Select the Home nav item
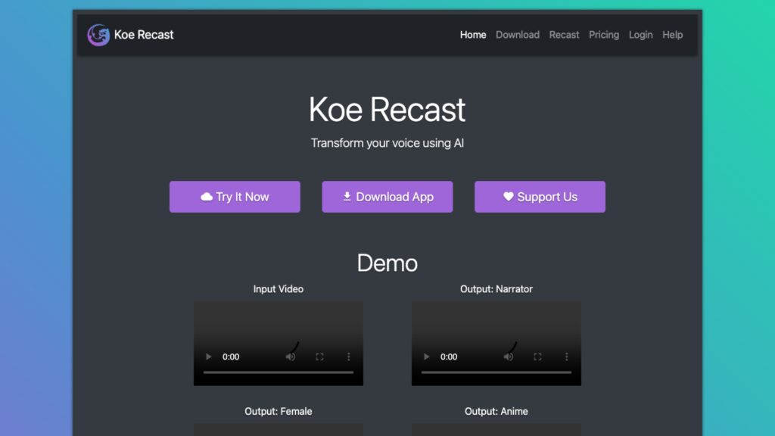 click(473, 35)
